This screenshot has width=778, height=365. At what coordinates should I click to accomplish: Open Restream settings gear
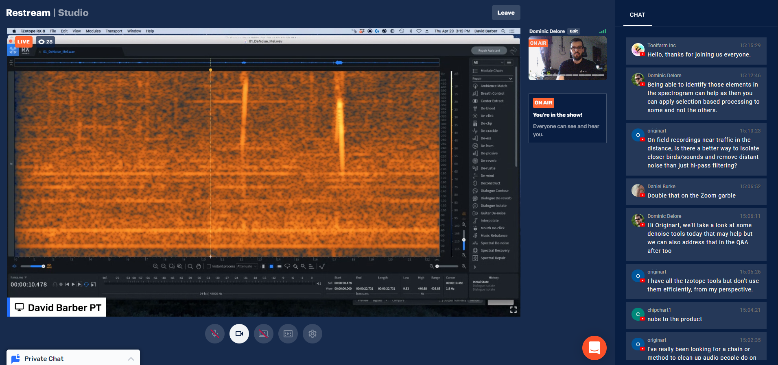coord(313,334)
